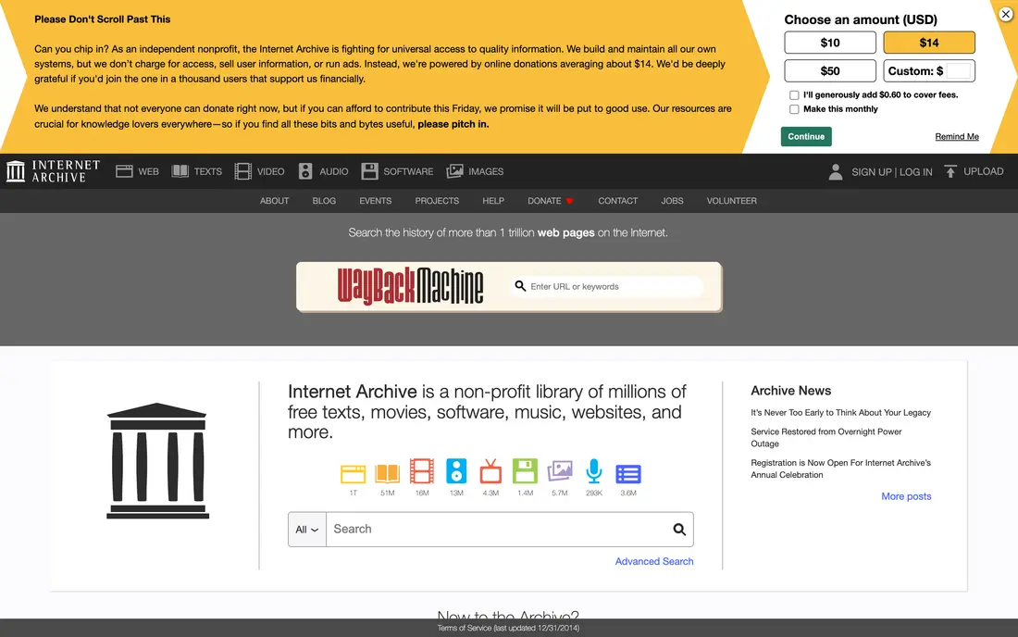Open the Annual Celebration registration news post
The height and width of the screenshot is (637, 1018).
tap(840, 468)
